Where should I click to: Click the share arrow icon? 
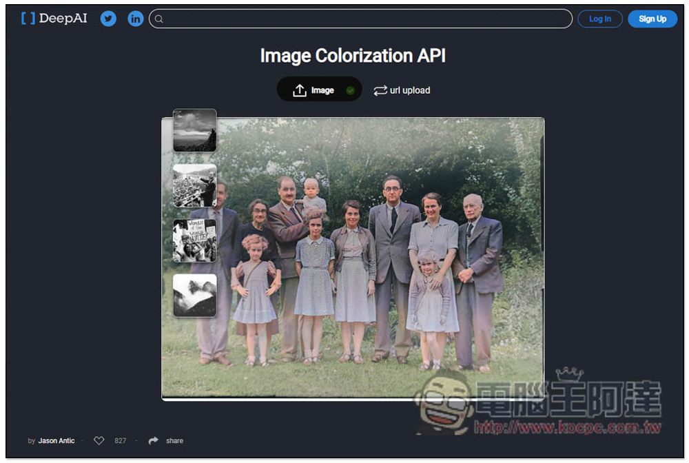154,441
